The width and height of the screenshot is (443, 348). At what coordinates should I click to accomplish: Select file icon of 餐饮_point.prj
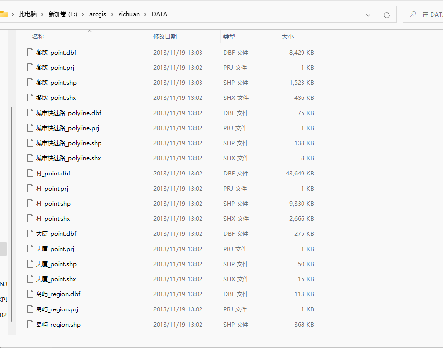click(30, 67)
